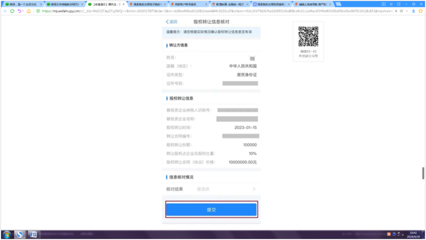
Task: Click the browser undo/restore arrow icon
Action: pyautogui.click(x=20, y=10)
